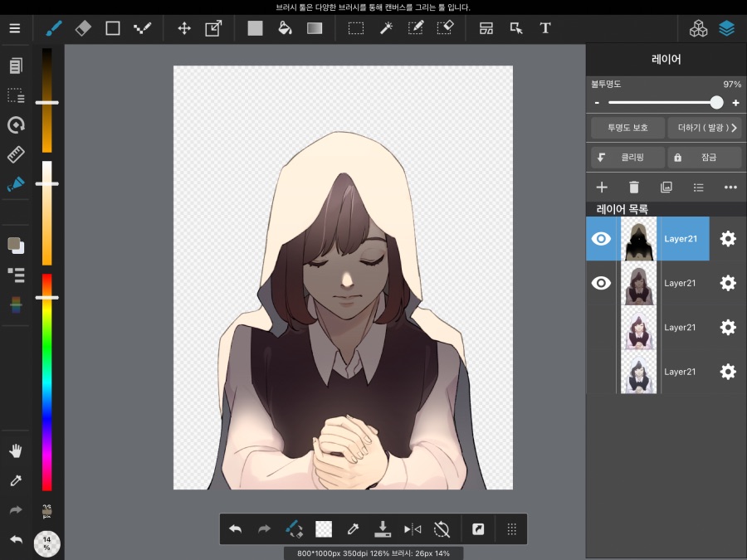Switch to the layers panel tab at top right

coord(727,27)
